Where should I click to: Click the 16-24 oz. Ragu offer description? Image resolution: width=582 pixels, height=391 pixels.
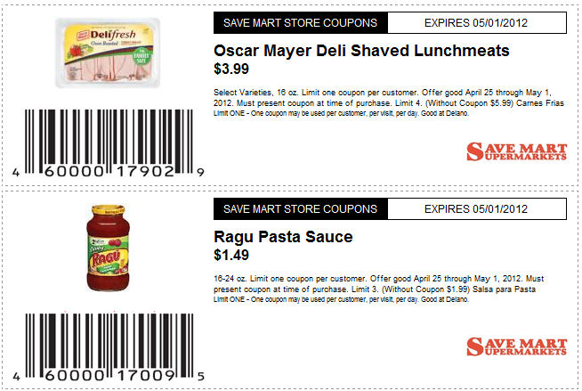(x=378, y=284)
